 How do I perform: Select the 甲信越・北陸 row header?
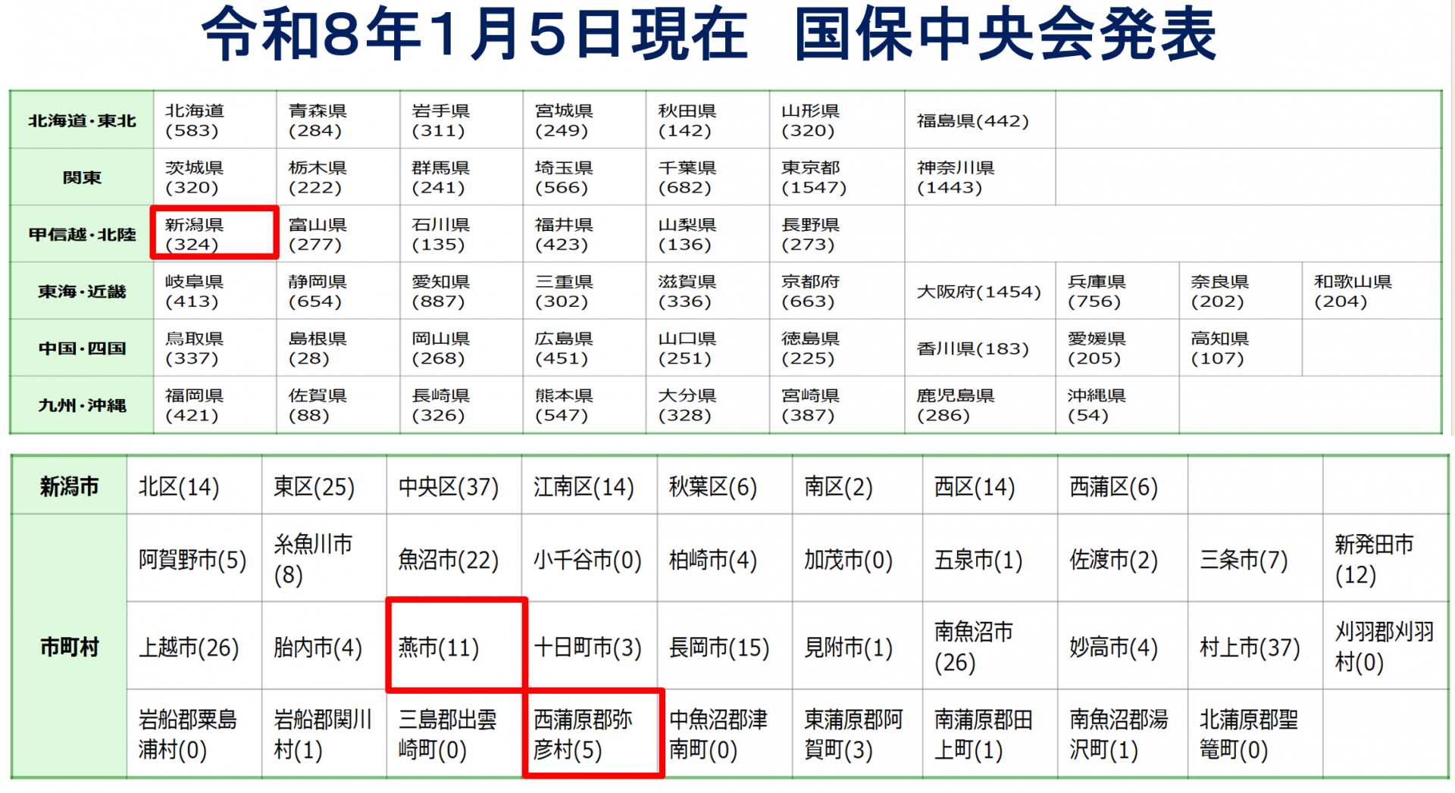(82, 235)
